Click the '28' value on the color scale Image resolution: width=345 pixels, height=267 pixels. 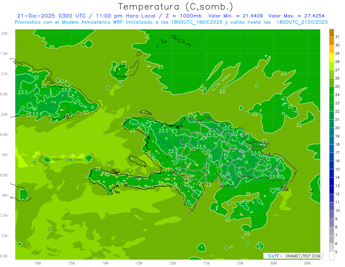pos(338,62)
